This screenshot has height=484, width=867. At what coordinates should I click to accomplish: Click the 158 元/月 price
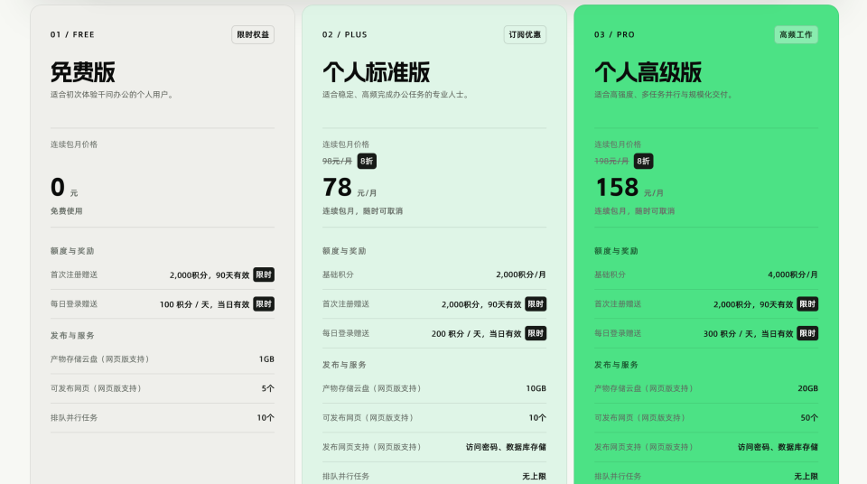point(629,188)
